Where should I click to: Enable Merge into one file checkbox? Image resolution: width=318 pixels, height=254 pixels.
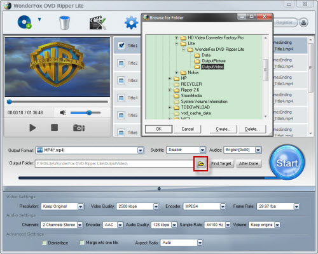[81, 243]
